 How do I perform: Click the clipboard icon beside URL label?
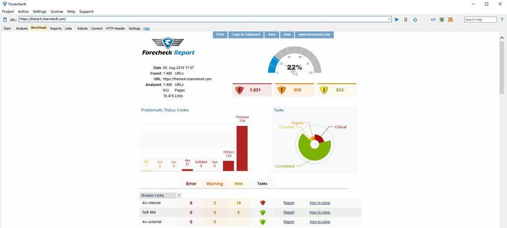pyautogui.click(x=5, y=19)
